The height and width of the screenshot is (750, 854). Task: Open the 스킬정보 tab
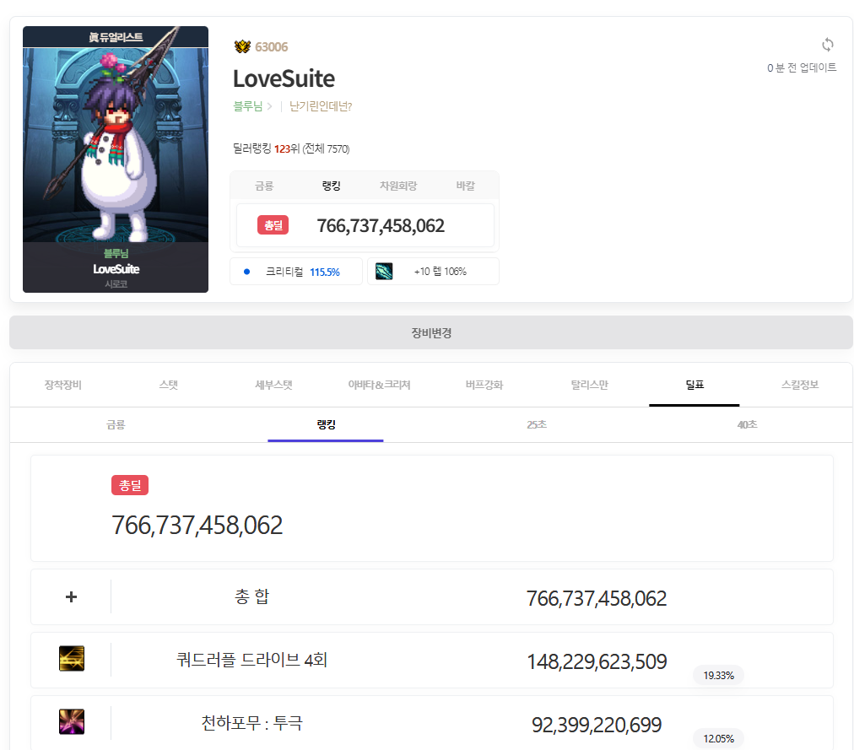(x=799, y=385)
